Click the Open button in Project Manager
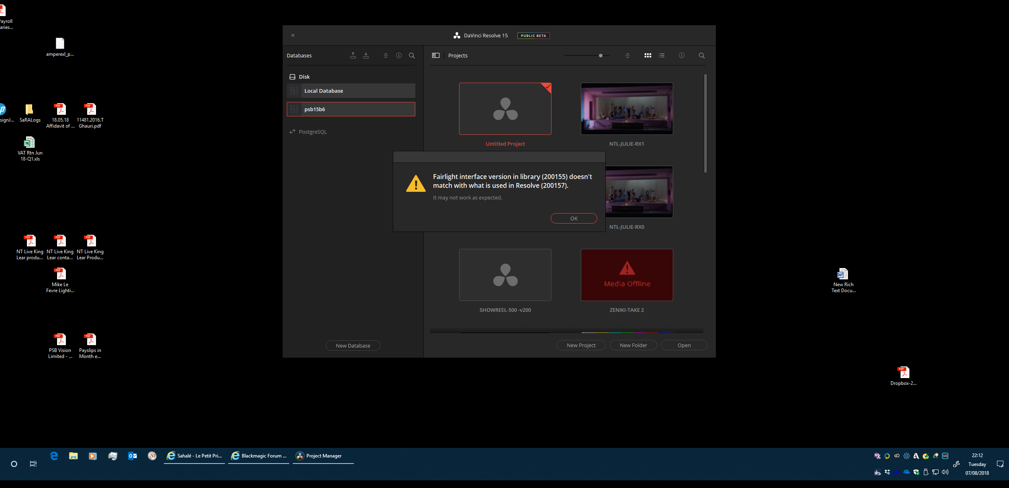 click(684, 345)
